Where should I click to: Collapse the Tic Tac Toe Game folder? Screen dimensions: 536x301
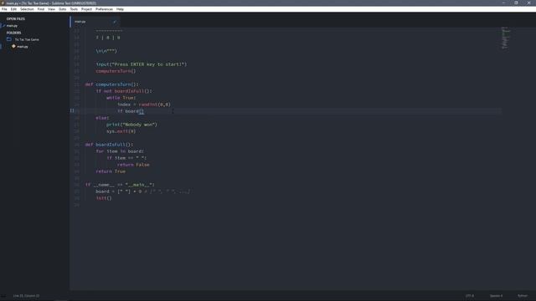click(27, 39)
